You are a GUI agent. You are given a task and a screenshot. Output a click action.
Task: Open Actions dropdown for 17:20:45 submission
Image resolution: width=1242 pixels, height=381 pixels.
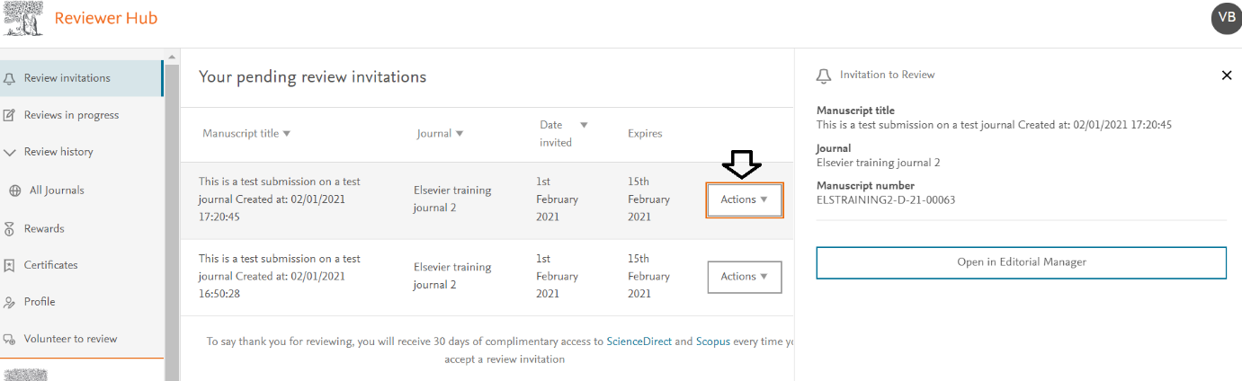pos(745,199)
